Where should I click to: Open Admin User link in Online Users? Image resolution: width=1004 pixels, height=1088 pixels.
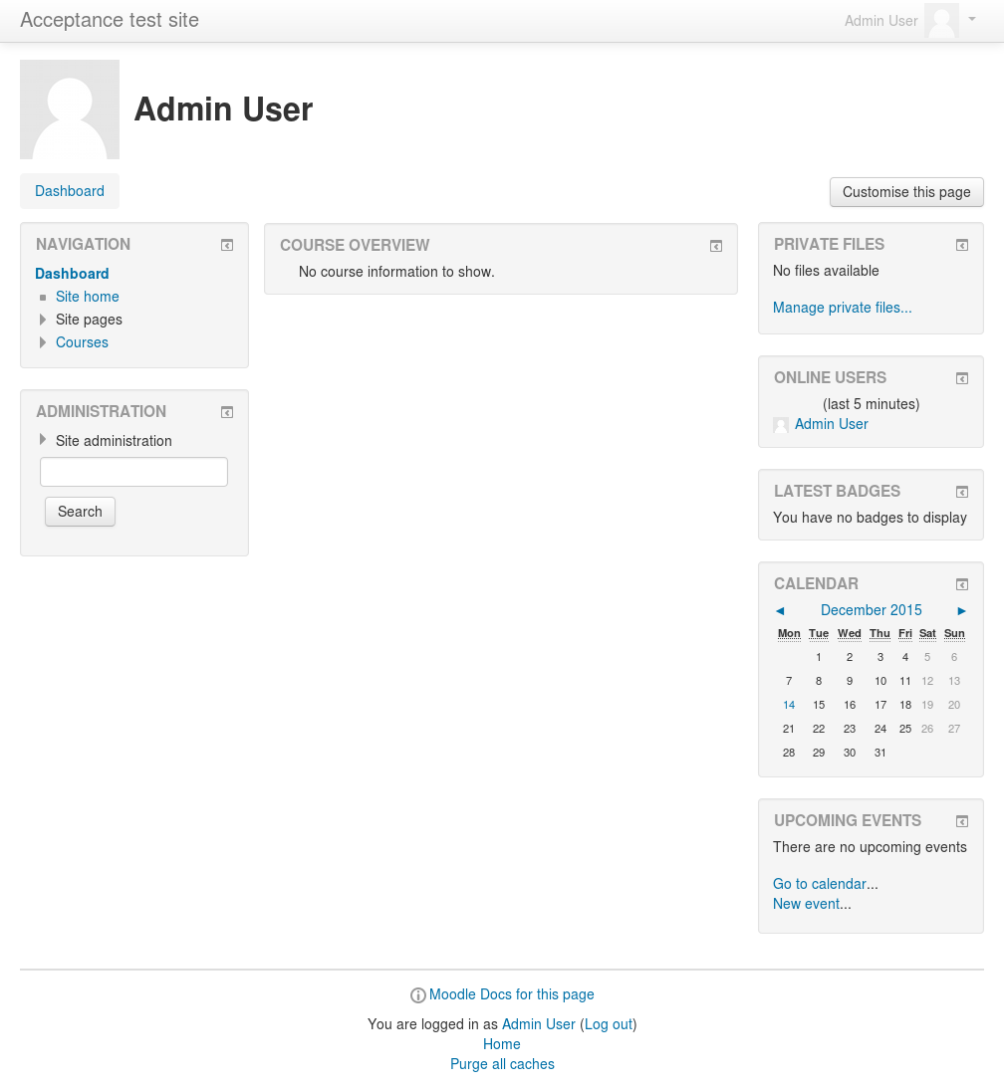pos(831,424)
